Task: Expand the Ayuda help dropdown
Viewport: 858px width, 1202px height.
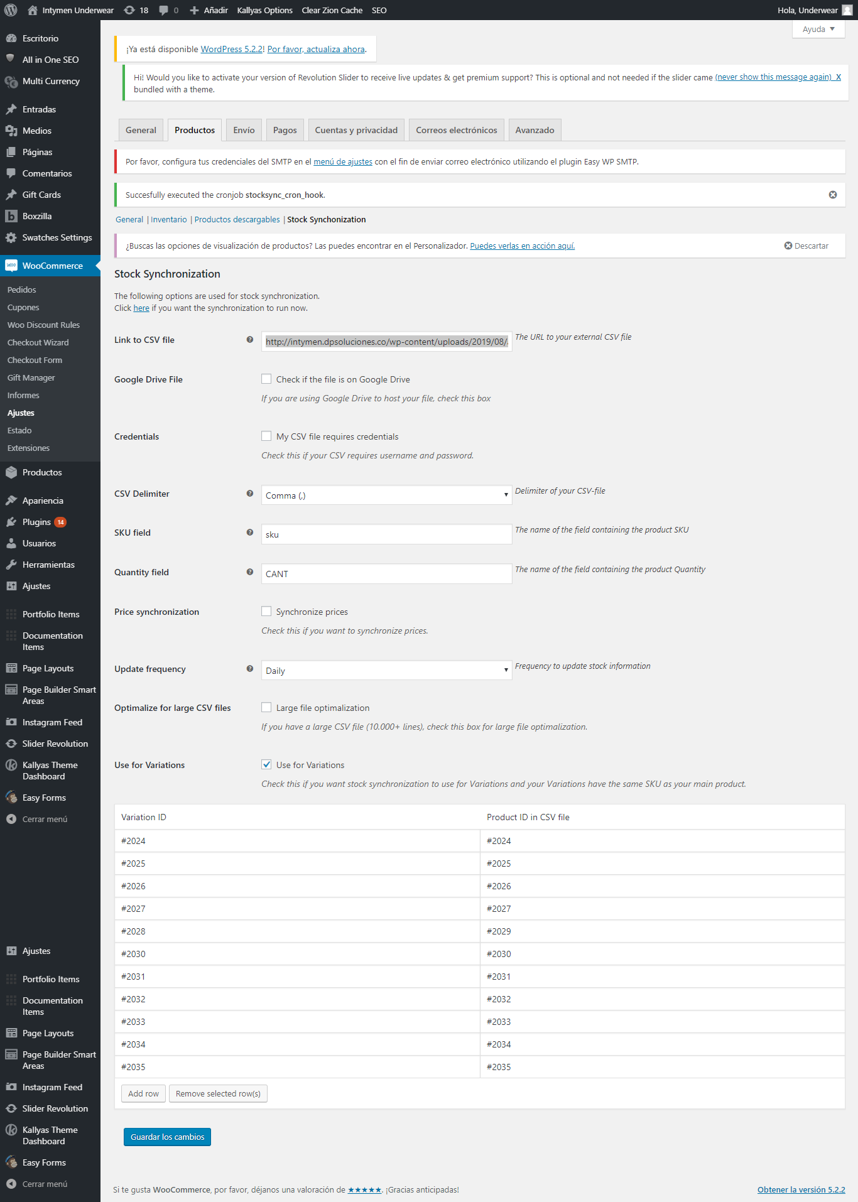Action: [x=818, y=29]
